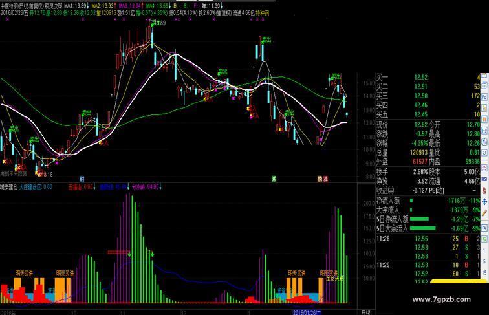
Task: Select the 15-minute period in sidebar
Action: tap(484, 272)
